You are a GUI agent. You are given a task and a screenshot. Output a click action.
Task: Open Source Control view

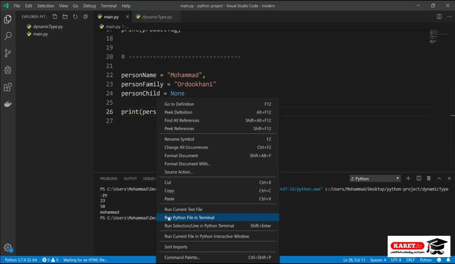click(8, 53)
